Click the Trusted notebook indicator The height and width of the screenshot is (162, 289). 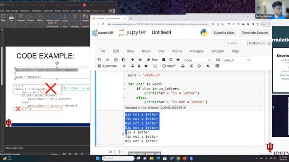[231, 43]
